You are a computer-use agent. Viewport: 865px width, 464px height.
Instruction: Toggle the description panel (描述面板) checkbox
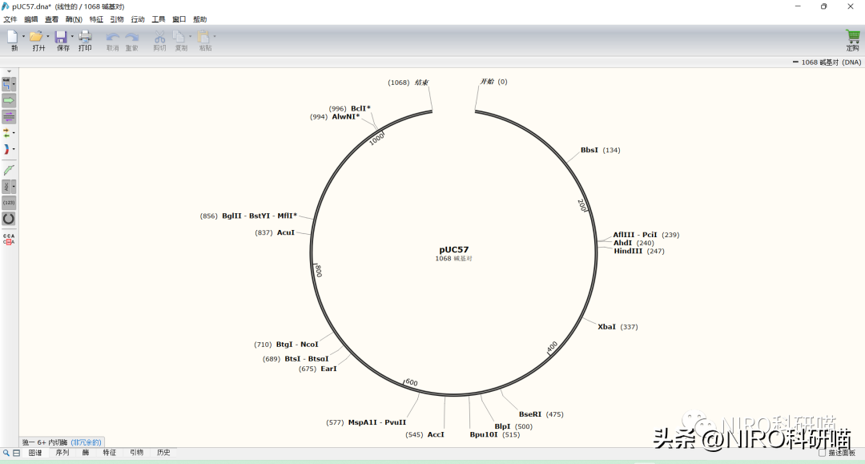point(822,453)
